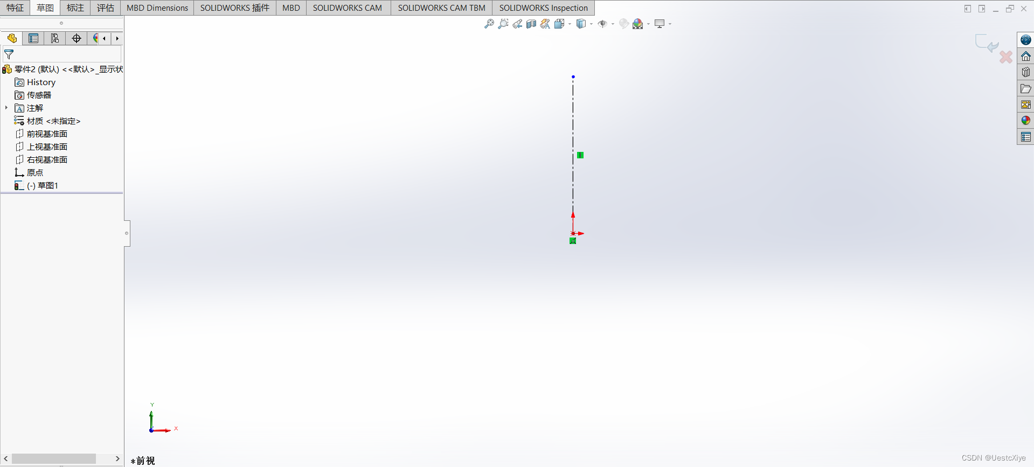Open the Design Library task pane icon
1034x467 pixels.
(1025, 72)
